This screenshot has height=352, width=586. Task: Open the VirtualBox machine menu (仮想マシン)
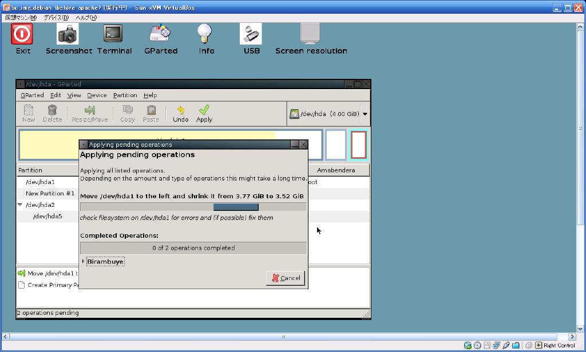point(21,18)
